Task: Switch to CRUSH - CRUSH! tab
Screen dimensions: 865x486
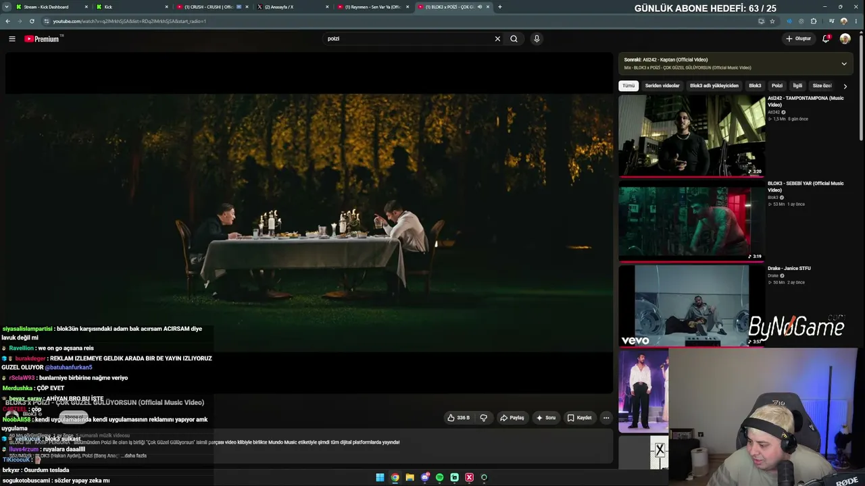Action: click(212, 7)
